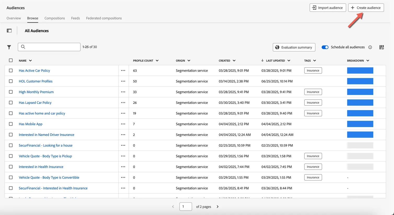
Task: Expand the Name column sort dropdown
Action: [30, 61]
